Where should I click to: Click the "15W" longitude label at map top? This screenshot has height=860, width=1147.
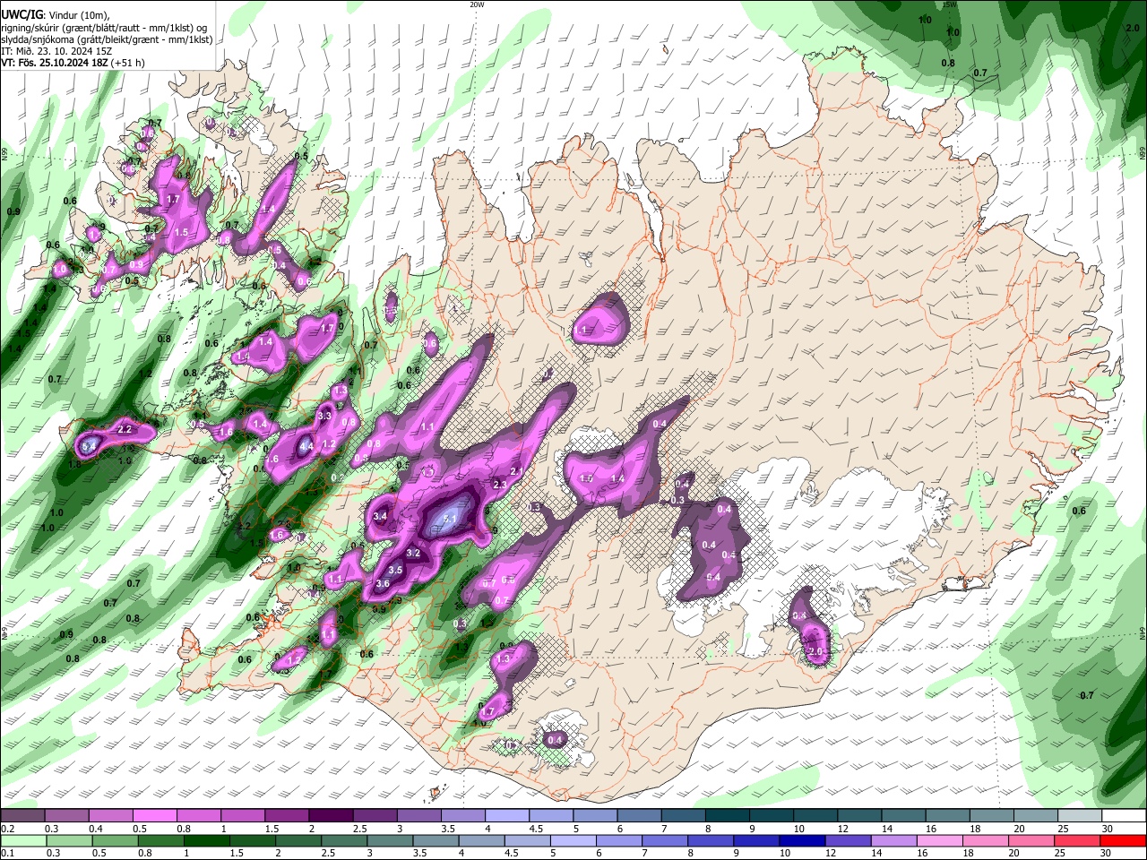point(950,4)
